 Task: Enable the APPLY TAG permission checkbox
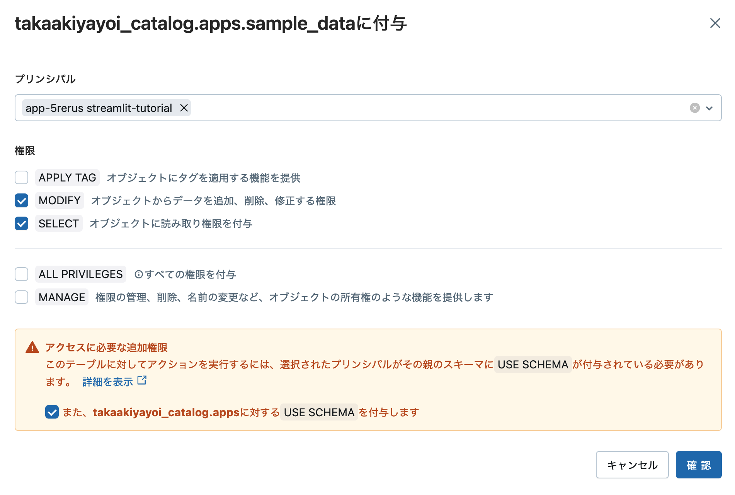click(x=21, y=178)
